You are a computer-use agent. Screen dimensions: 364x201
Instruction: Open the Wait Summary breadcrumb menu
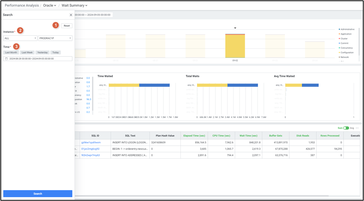(74, 5)
